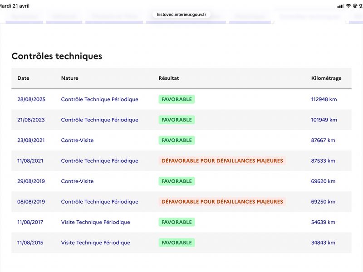This screenshot has height=272, width=363.
Task: Tap the orientation lock status icon
Action: coord(355,6)
